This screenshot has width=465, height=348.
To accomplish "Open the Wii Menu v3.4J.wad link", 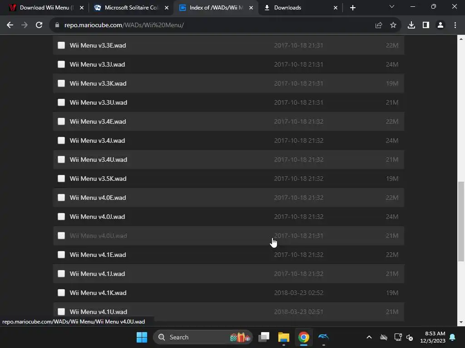I will [x=97, y=140].
